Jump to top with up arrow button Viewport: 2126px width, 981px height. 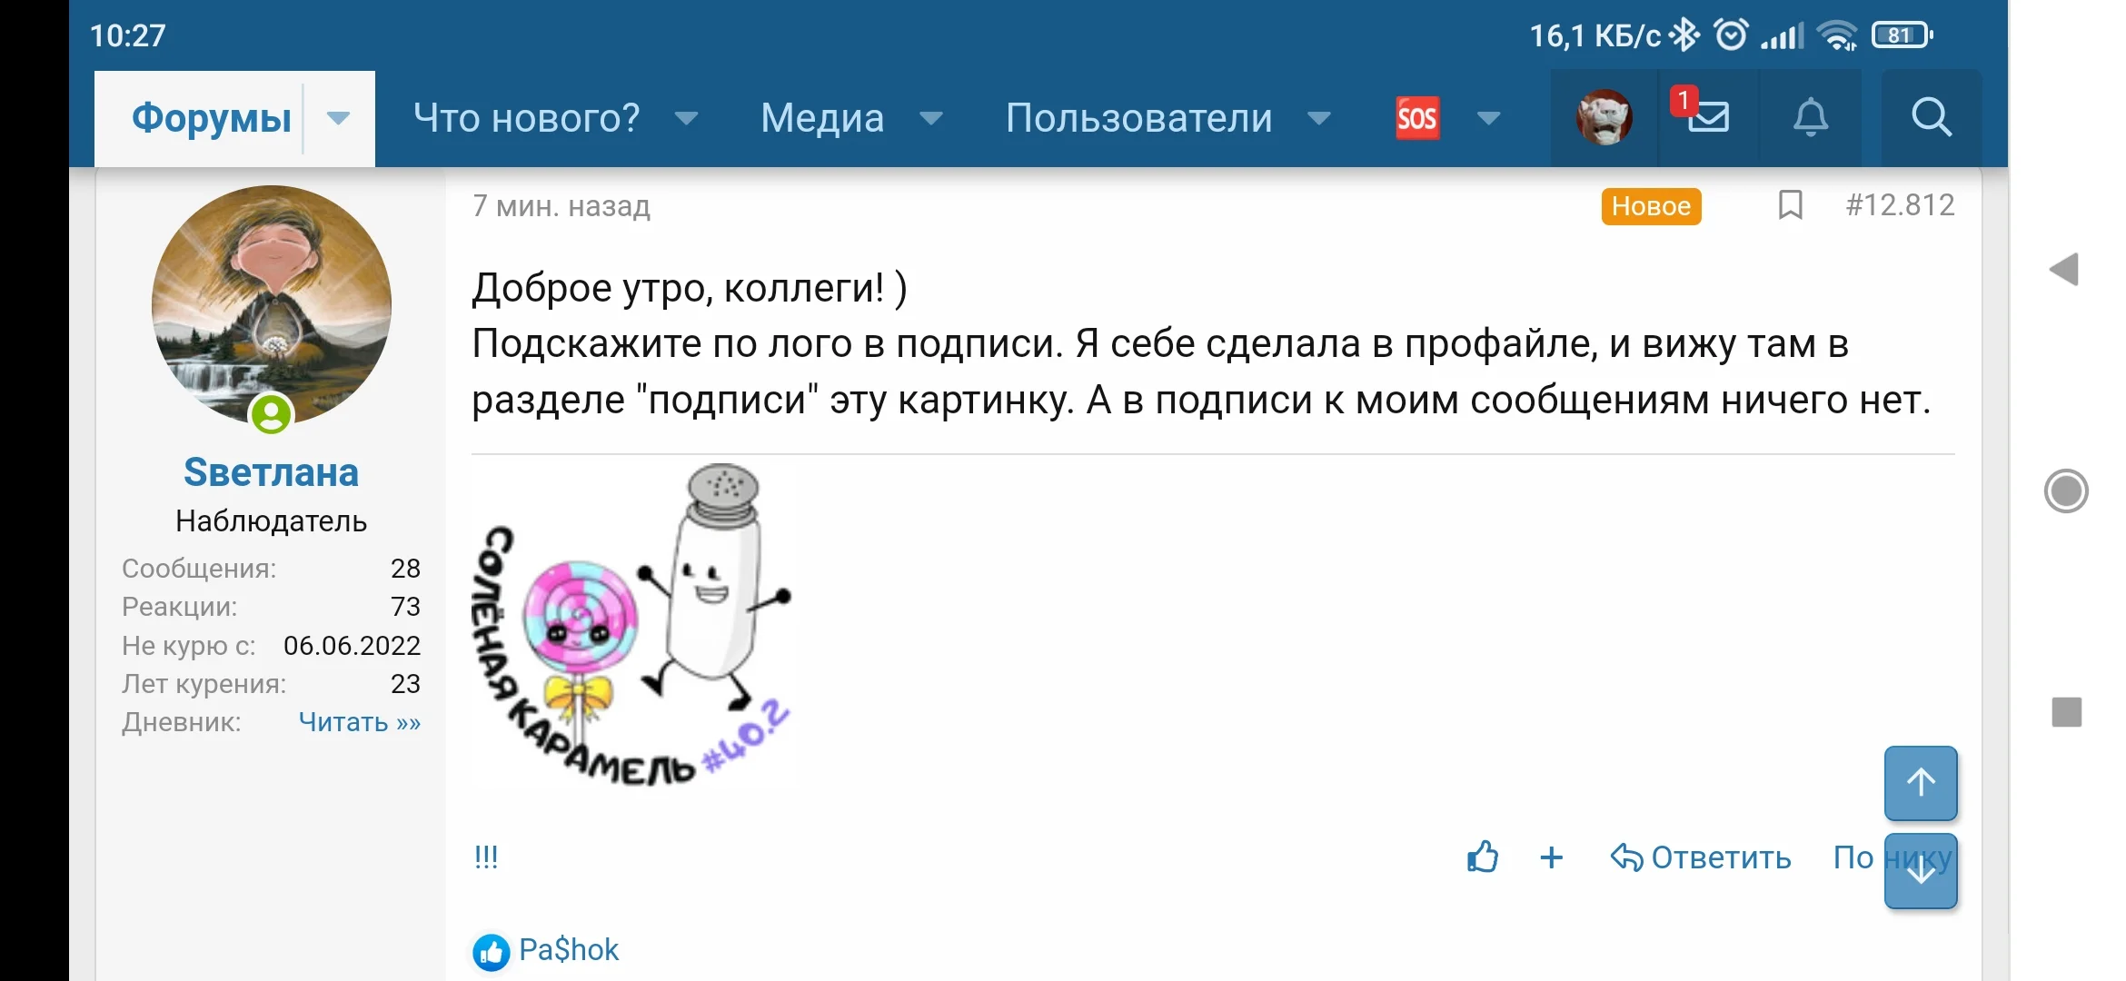click(1921, 783)
